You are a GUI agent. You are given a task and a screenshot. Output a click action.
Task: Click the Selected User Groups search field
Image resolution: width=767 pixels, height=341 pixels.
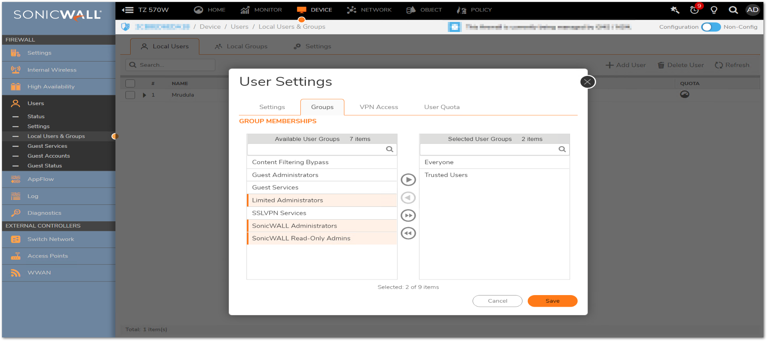[x=495, y=149]
